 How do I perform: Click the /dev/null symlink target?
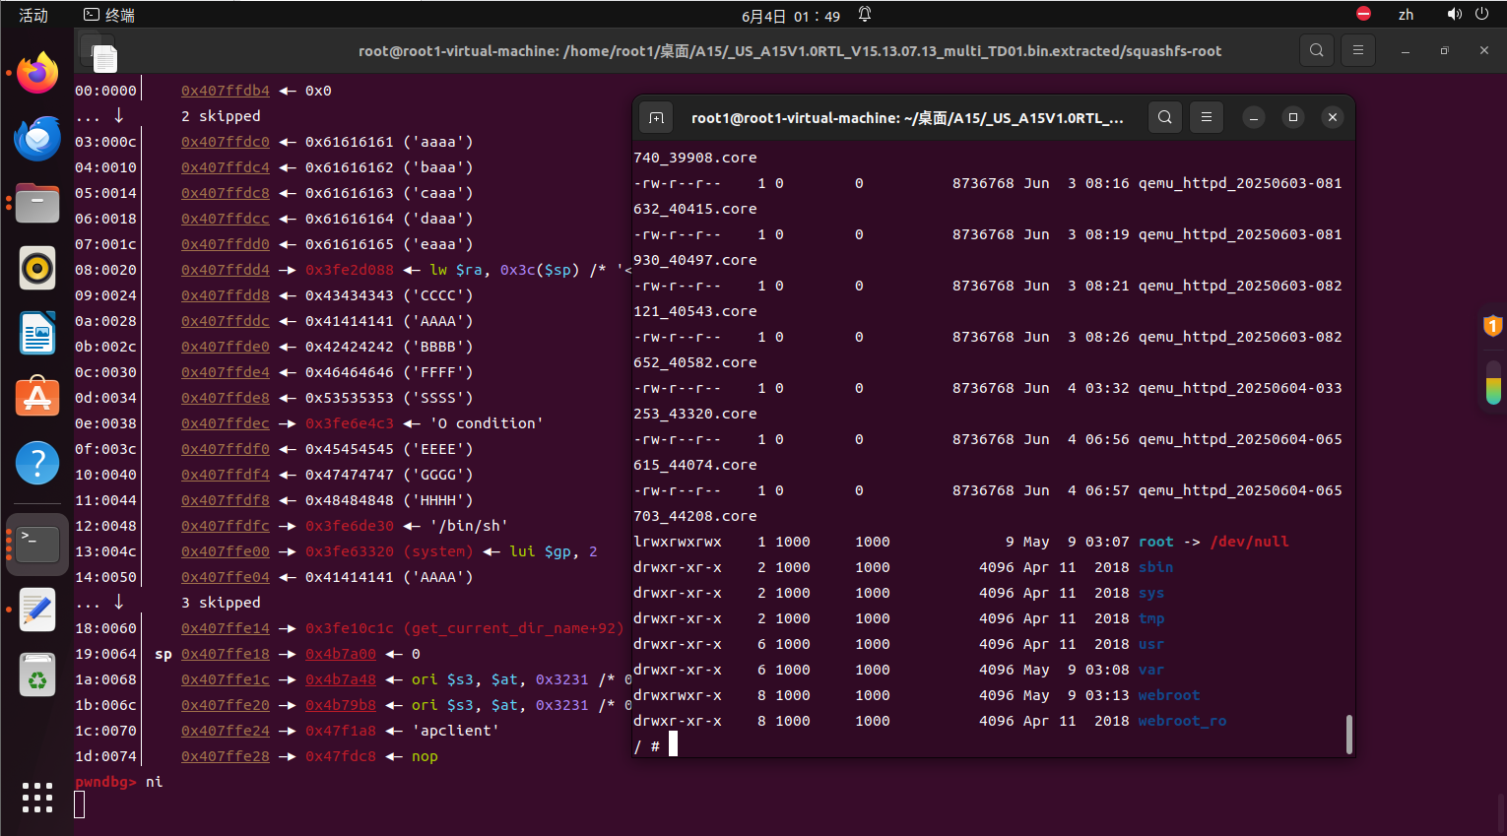pos(1249,542)
